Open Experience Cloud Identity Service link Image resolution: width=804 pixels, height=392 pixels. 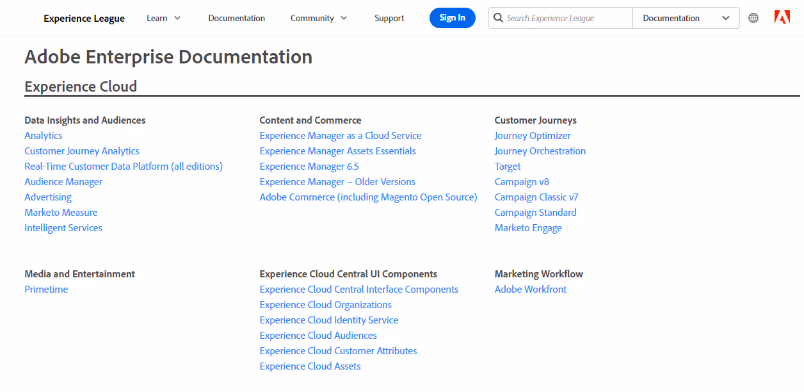tap(329, 320)
